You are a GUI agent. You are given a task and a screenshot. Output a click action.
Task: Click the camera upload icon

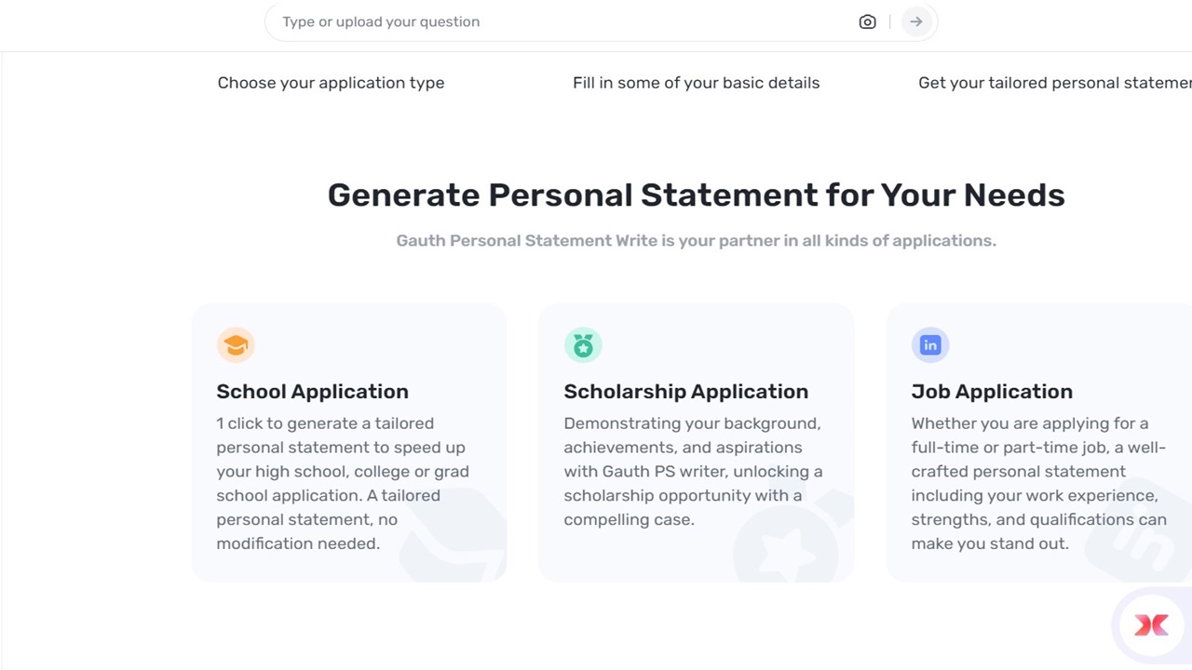click(867, 21)
